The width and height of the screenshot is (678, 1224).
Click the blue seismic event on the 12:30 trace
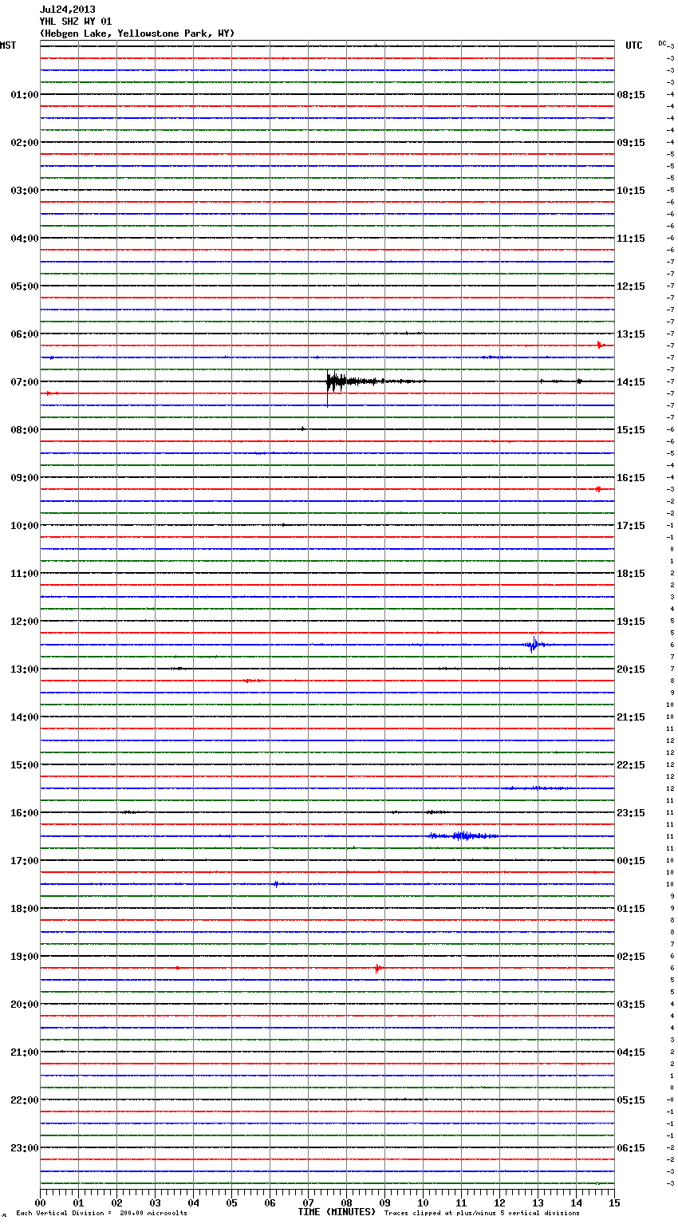(534, 644)
